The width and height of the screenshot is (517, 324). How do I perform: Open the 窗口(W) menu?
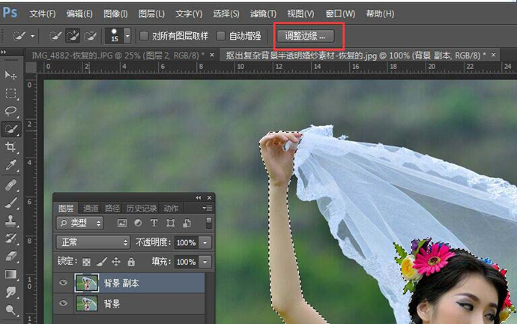coord(340,13)
